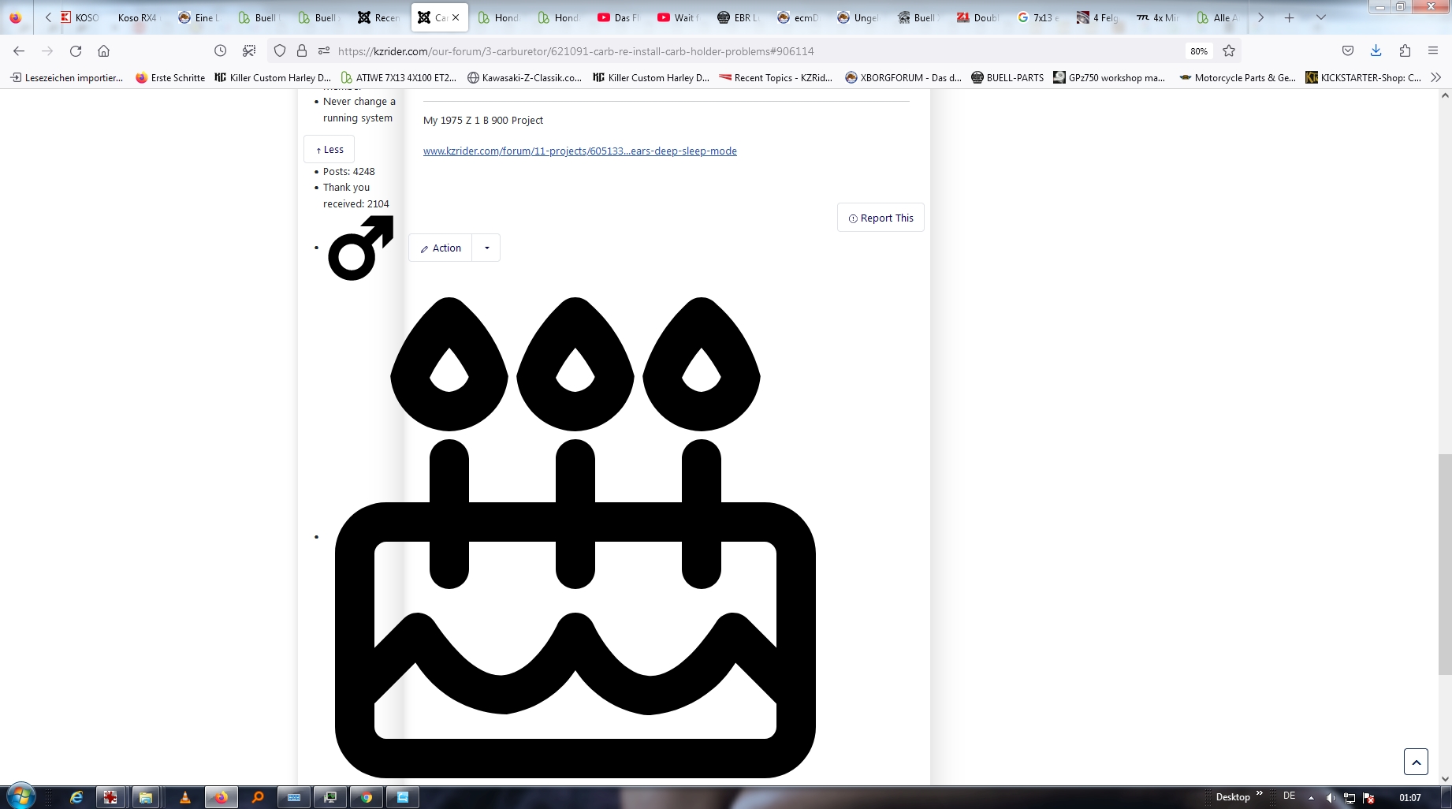Switch to the 7x13 Google tab
Image resolution: width=1452 pixels, height=809 pixels.
pos(1038,17)
